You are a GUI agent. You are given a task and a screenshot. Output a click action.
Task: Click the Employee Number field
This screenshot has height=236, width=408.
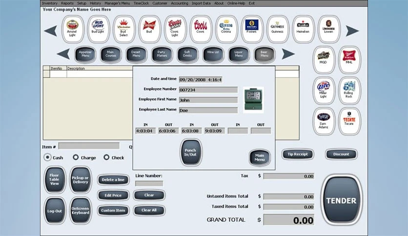(208, 90)
